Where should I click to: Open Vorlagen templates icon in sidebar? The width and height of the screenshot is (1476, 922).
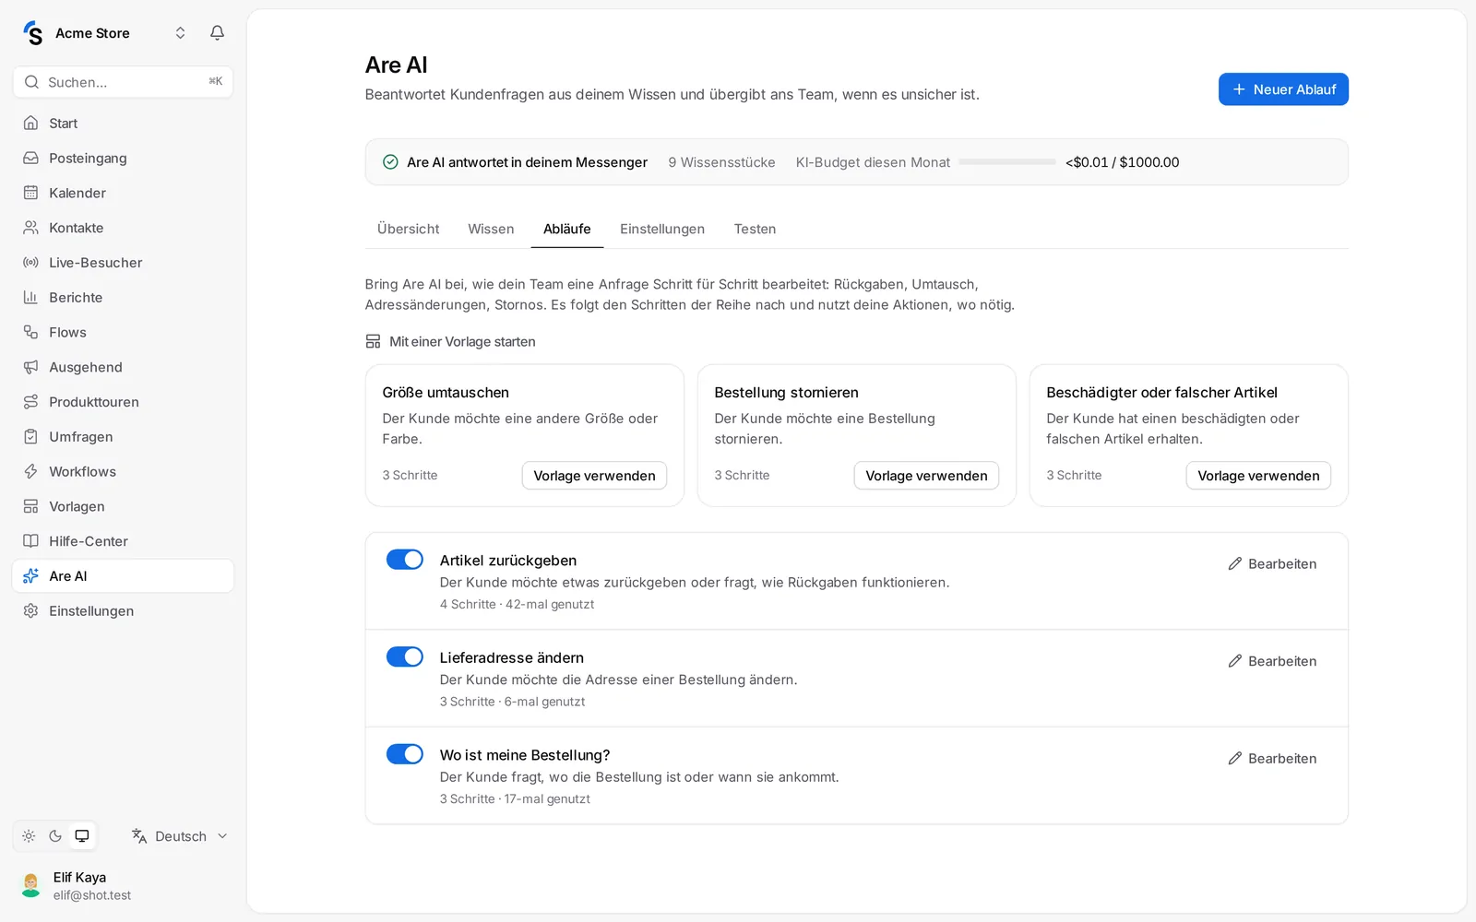30,506
